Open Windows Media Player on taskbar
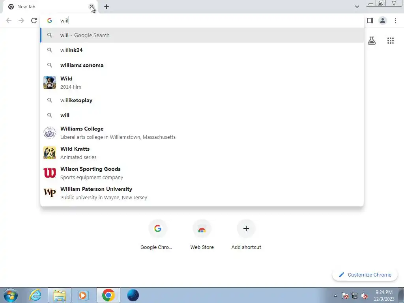The image size is (404, 303). tap(84, 295)
